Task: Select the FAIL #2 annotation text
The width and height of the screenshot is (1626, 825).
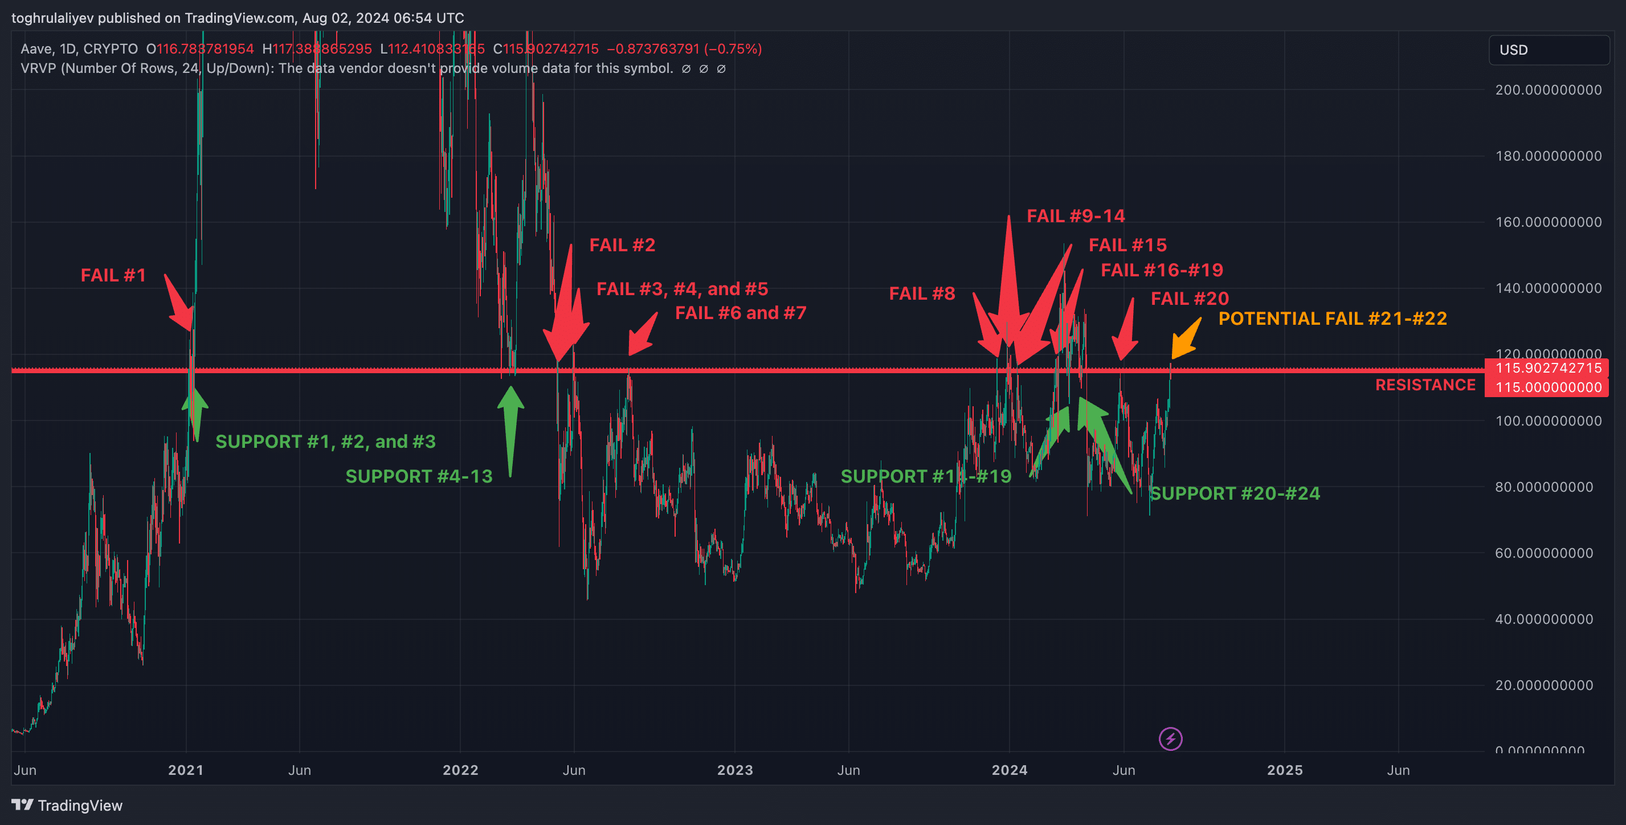Action: (622, 245)
